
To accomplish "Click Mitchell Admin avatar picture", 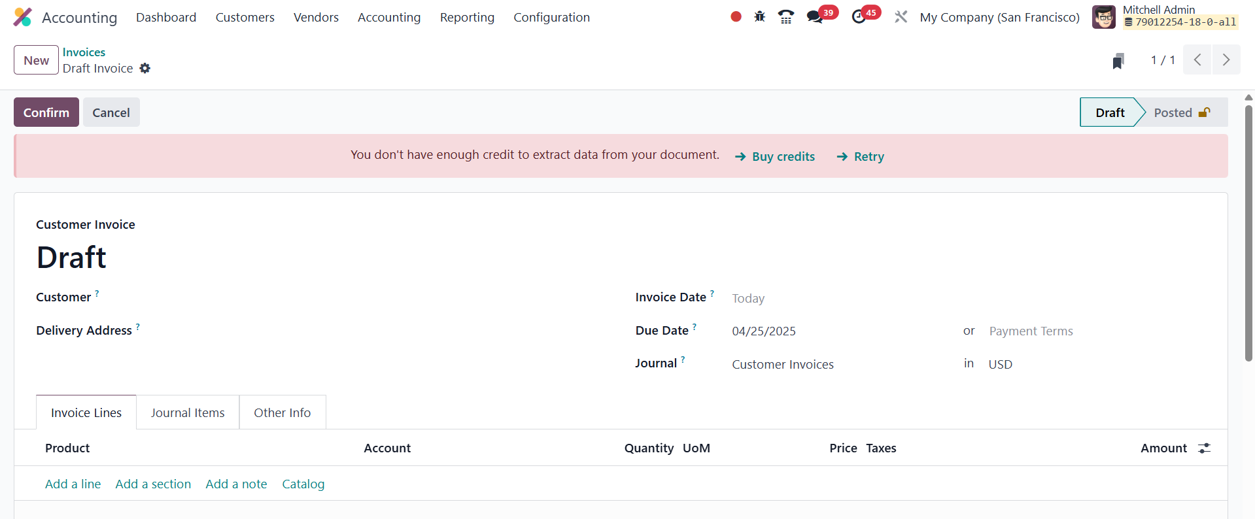I will (x=1104, y=17).
